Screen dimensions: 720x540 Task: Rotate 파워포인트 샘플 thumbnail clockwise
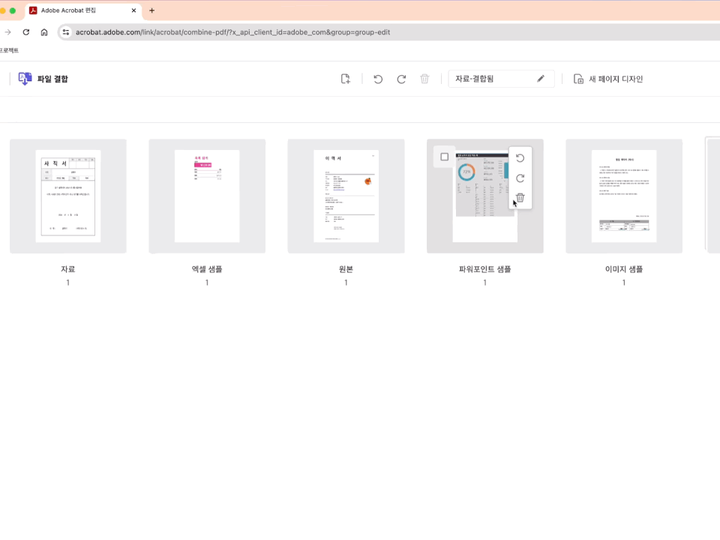tap(520, 178)
